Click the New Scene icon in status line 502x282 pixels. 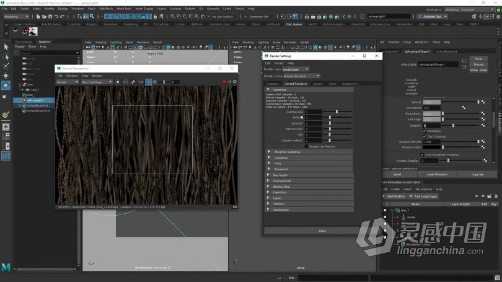pos(38,16)
